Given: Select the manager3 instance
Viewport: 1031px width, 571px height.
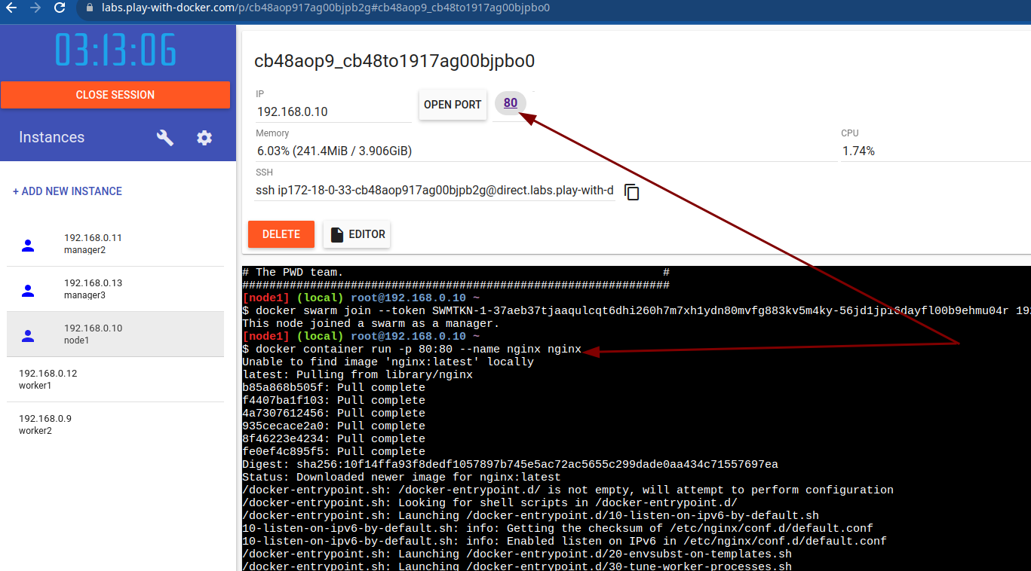Looking at the screenshot, I should (x=94, y=288).
